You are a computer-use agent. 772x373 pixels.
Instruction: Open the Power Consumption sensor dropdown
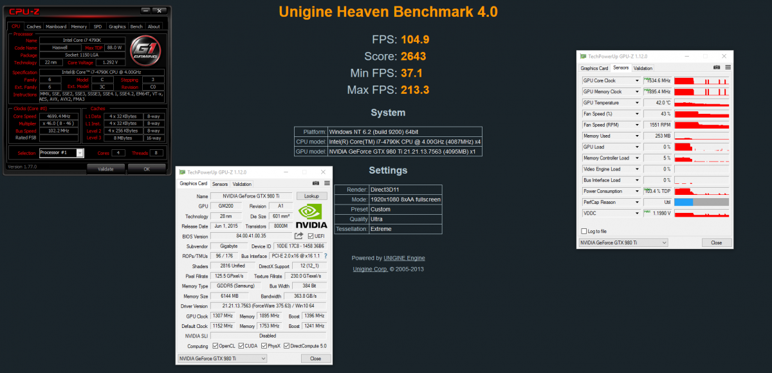(638, 192)
